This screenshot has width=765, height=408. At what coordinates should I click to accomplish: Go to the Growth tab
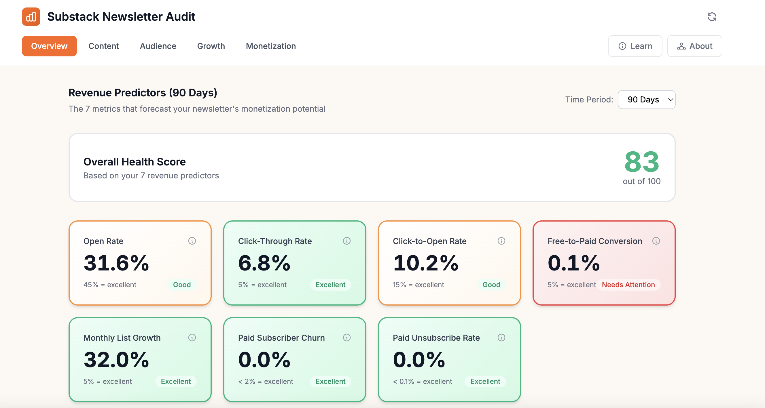tap(211, 46)
